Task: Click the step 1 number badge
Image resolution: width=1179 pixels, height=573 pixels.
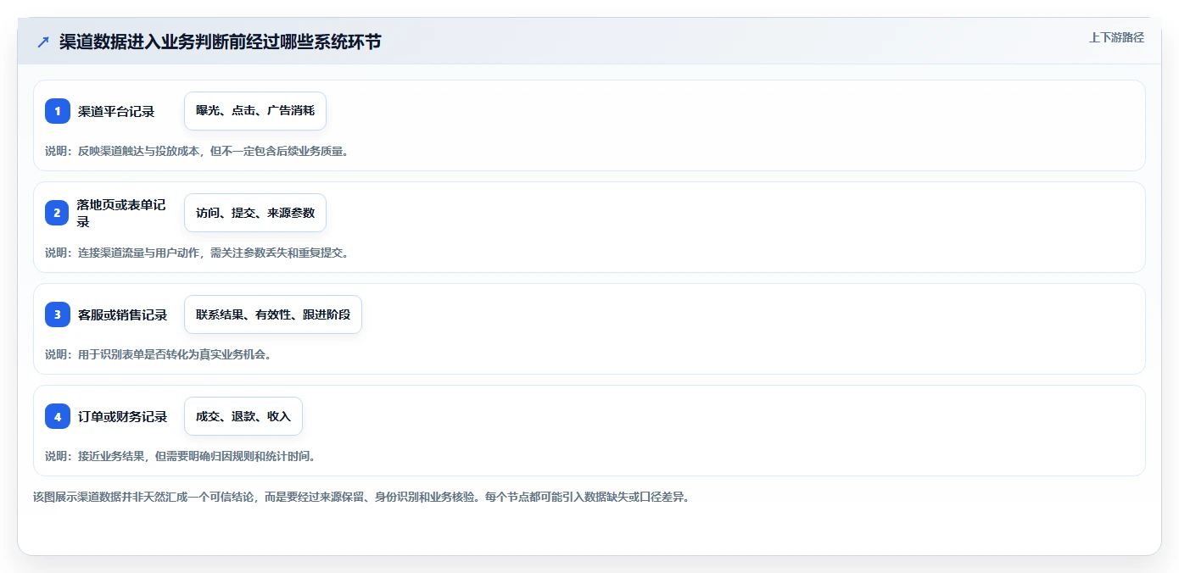Action: (58, 111)
